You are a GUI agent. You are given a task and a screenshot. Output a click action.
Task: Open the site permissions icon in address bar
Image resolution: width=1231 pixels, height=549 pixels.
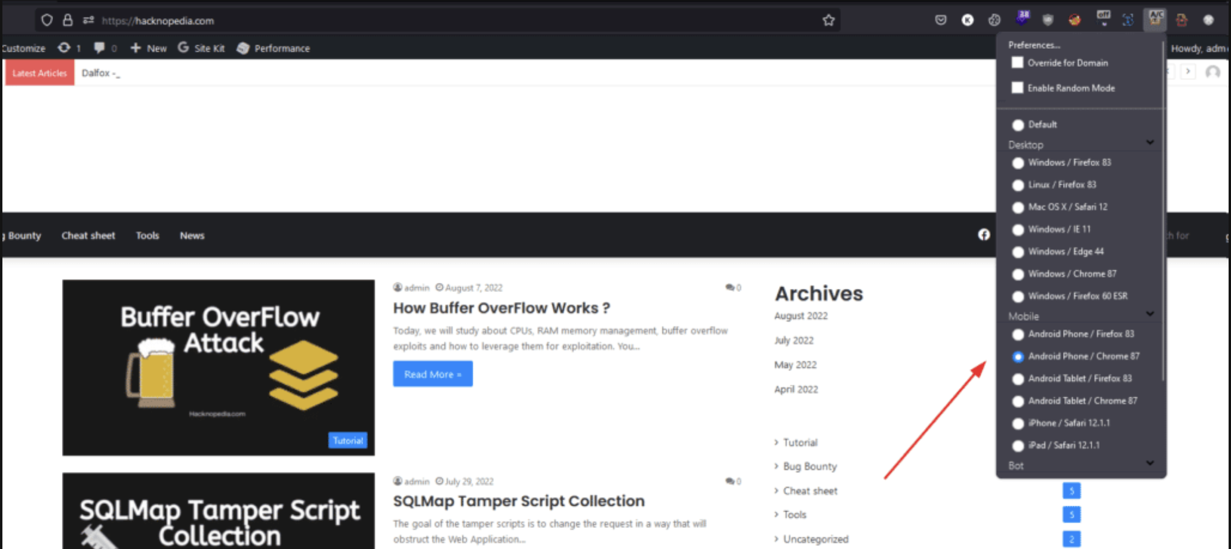click(89, 20)
